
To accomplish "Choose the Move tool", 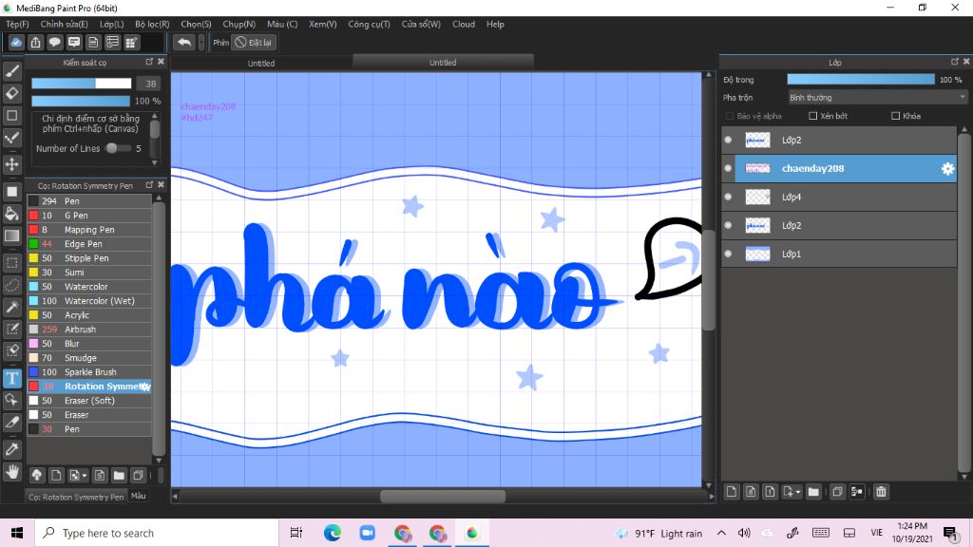I will (x=11, y=164).
